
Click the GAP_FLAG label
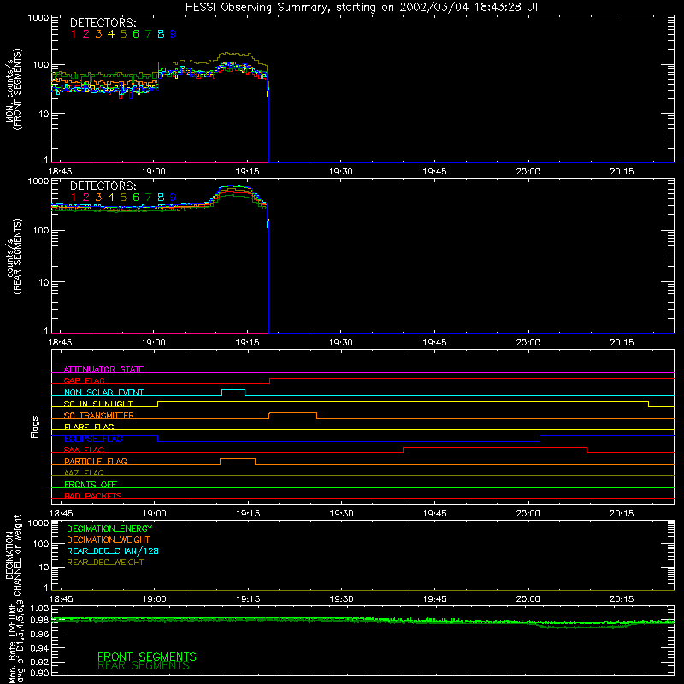click(x=84, y=380)
